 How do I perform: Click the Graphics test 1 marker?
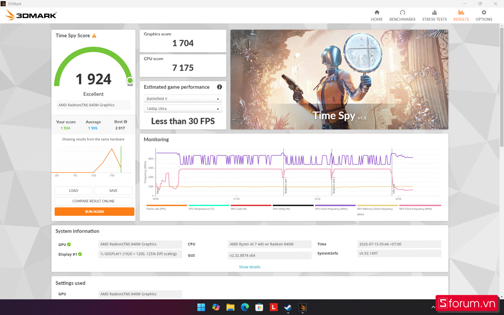pyautogui.click(x=286, y=186)
